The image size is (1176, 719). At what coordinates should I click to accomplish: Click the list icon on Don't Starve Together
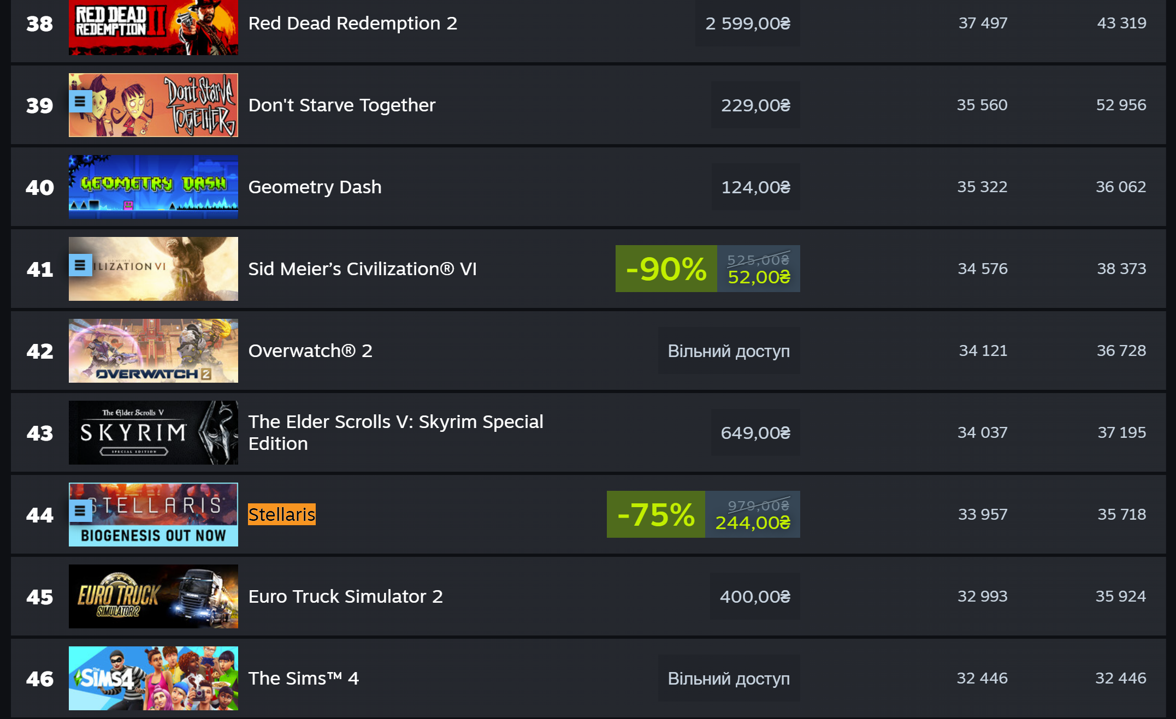coord(80,102)
